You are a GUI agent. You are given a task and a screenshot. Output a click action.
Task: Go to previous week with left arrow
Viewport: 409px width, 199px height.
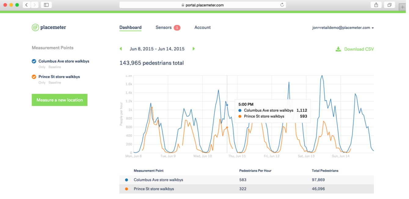[x=121, y=49]
